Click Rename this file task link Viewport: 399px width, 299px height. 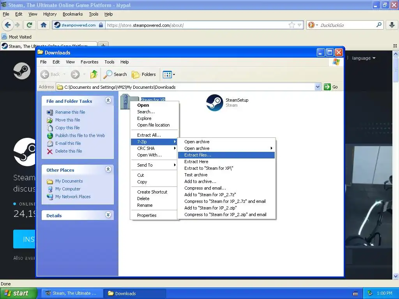(70, 112)
